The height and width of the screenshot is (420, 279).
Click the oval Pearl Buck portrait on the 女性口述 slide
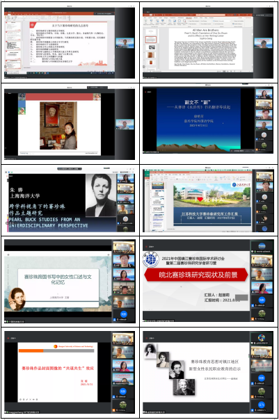(17, 299)
